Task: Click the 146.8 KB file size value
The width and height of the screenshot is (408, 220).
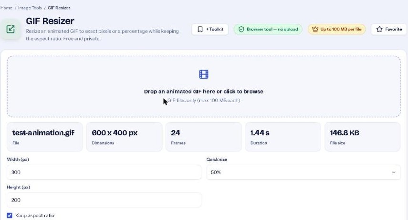Action: (x=345, y=133)
